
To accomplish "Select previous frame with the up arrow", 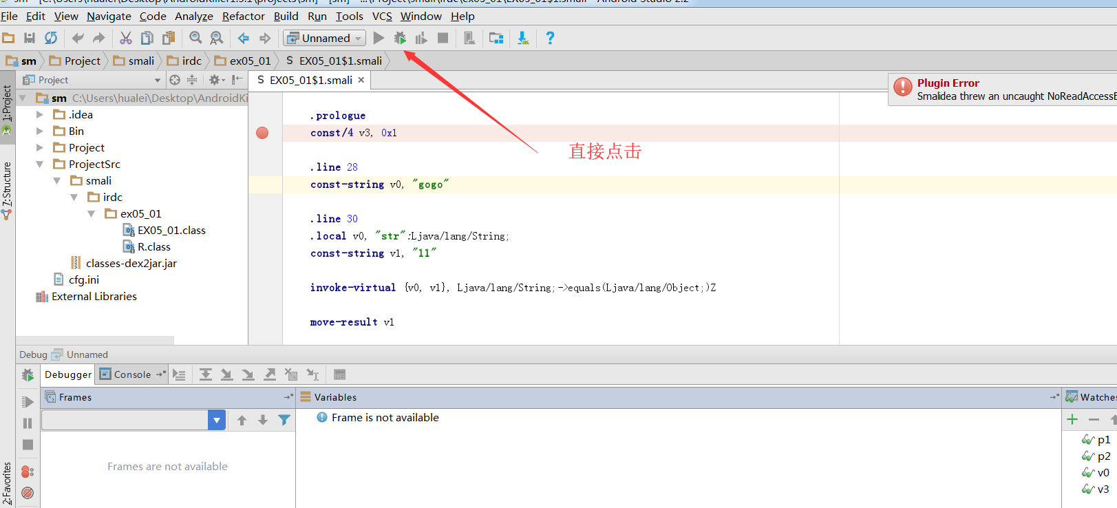I will point(242,420).
